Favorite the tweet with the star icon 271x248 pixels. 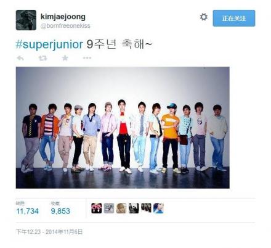[x=65, y=58]
